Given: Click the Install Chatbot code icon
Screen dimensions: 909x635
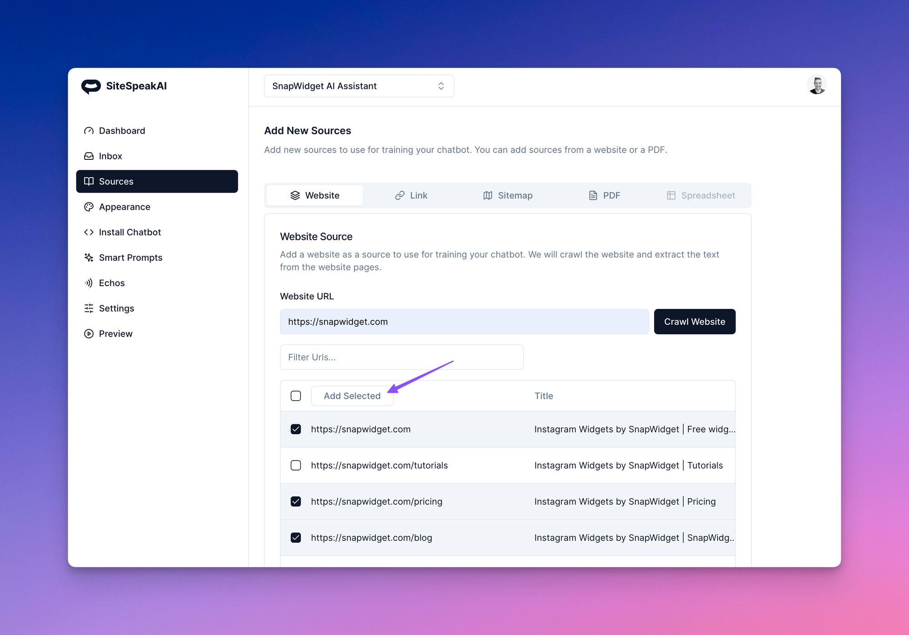Looking at the screenshot, I should tap(89, 233).
